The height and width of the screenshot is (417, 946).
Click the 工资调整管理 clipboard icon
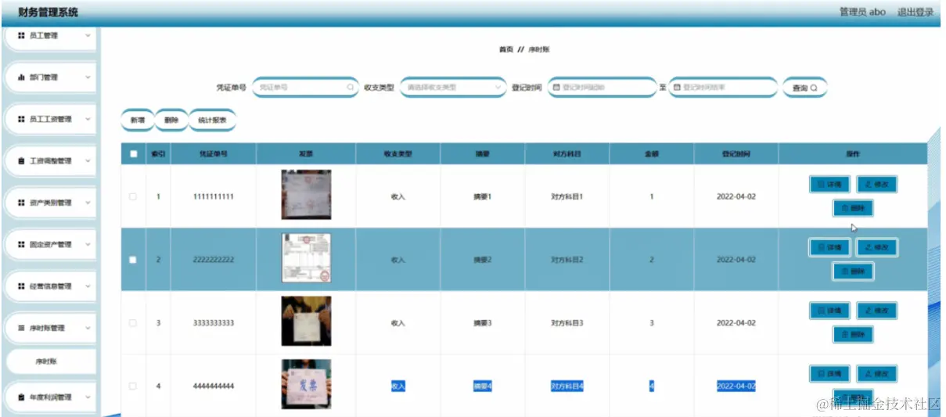pyautogui.click(x=21, y=161)
